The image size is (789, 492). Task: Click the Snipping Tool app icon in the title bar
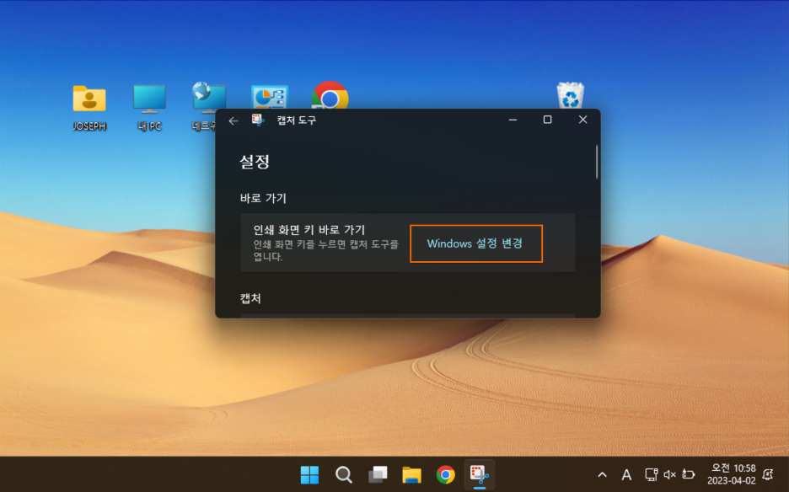[258, 120]
